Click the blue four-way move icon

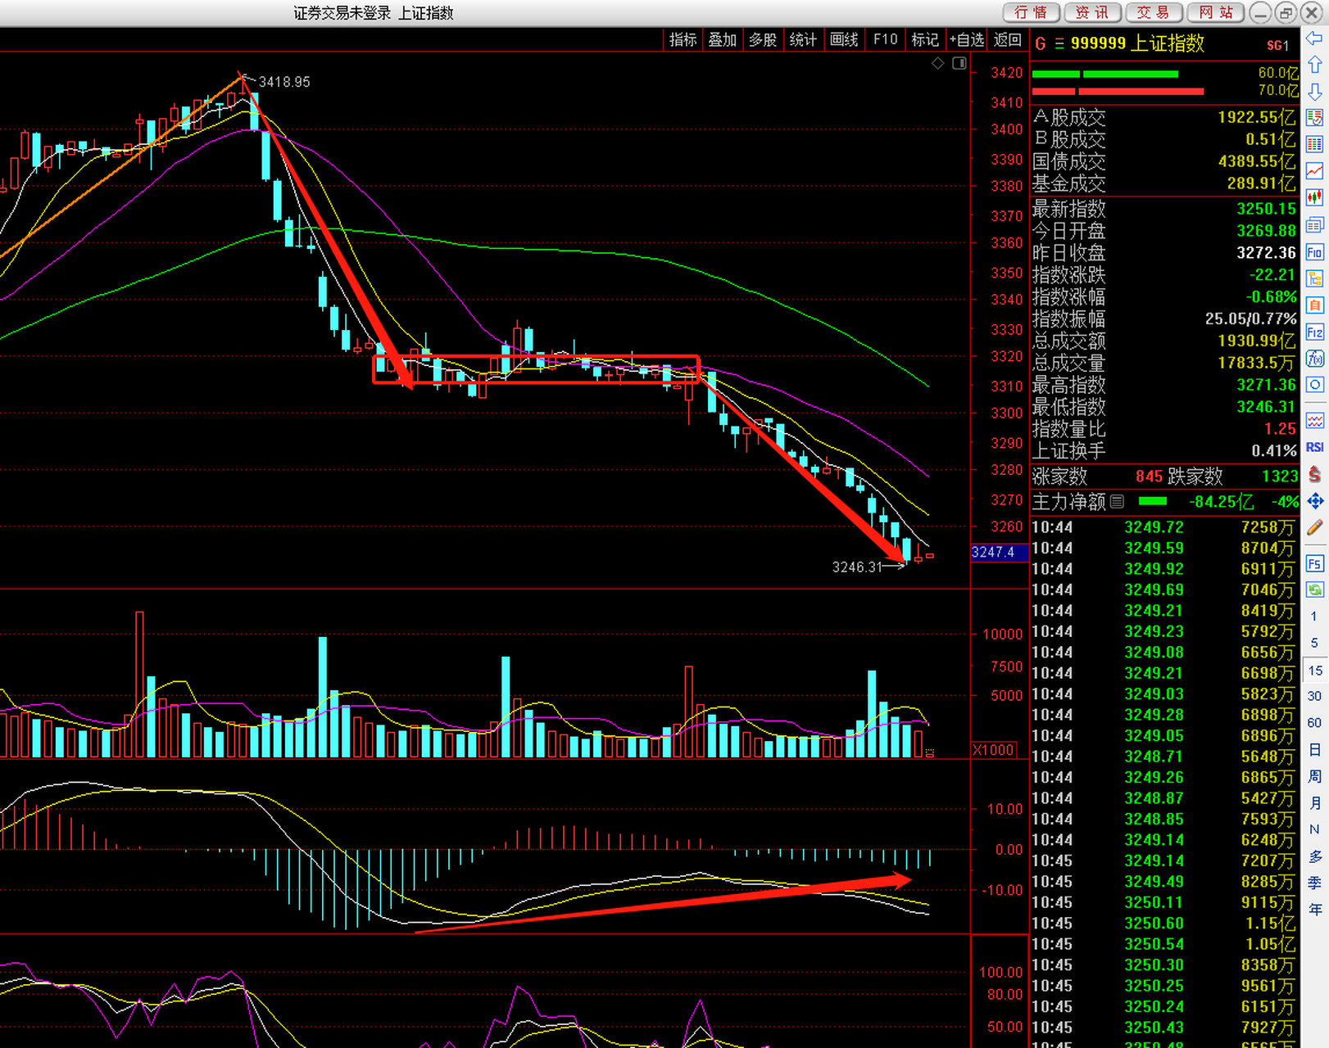pos(1314,500)
